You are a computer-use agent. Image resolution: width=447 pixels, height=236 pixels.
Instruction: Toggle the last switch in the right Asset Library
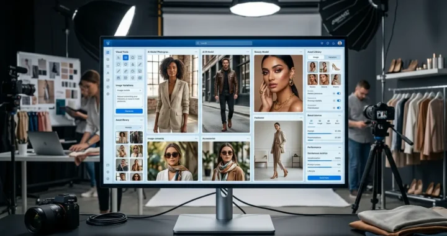click(339, 107)
